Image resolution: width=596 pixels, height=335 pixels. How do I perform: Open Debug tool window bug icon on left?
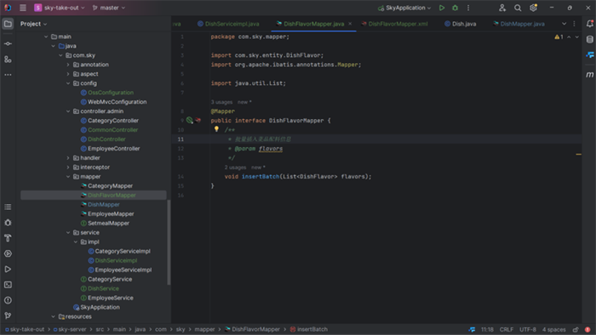click(x=8, y=223)
